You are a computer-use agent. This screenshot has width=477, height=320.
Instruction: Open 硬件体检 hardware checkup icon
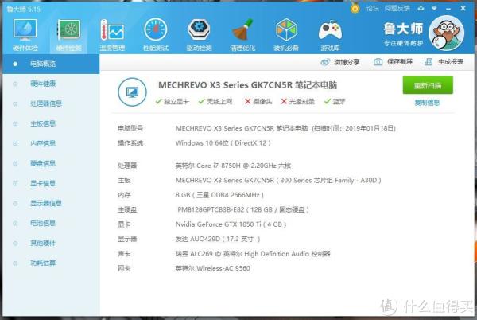tap(25, 29)
